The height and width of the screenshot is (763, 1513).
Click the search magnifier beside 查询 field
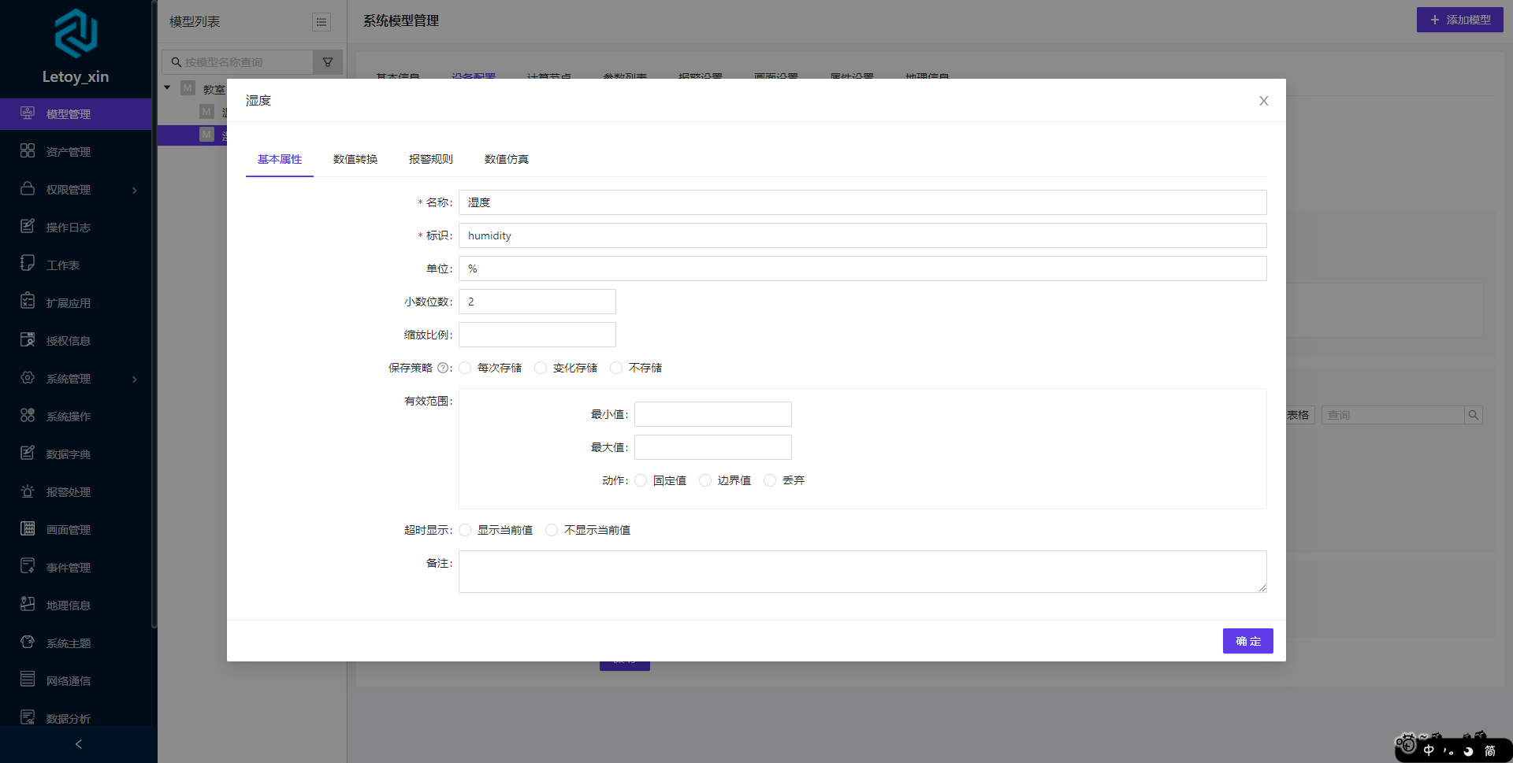1473,415
